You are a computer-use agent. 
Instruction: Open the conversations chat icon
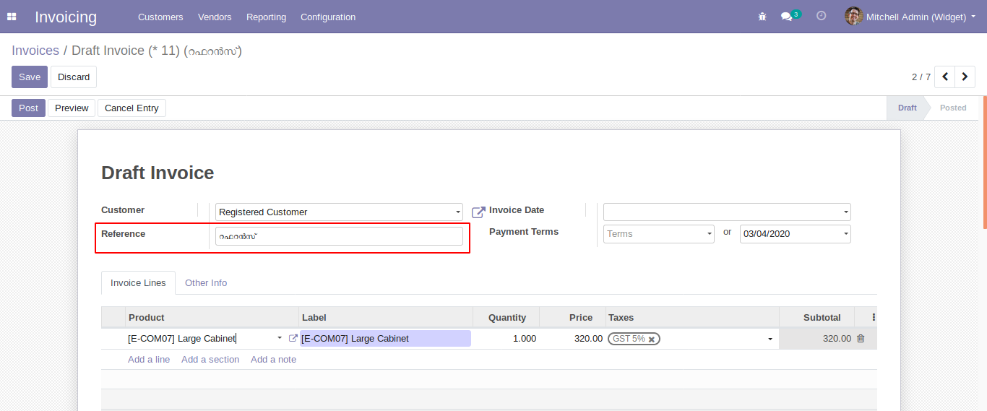[787, 17]
